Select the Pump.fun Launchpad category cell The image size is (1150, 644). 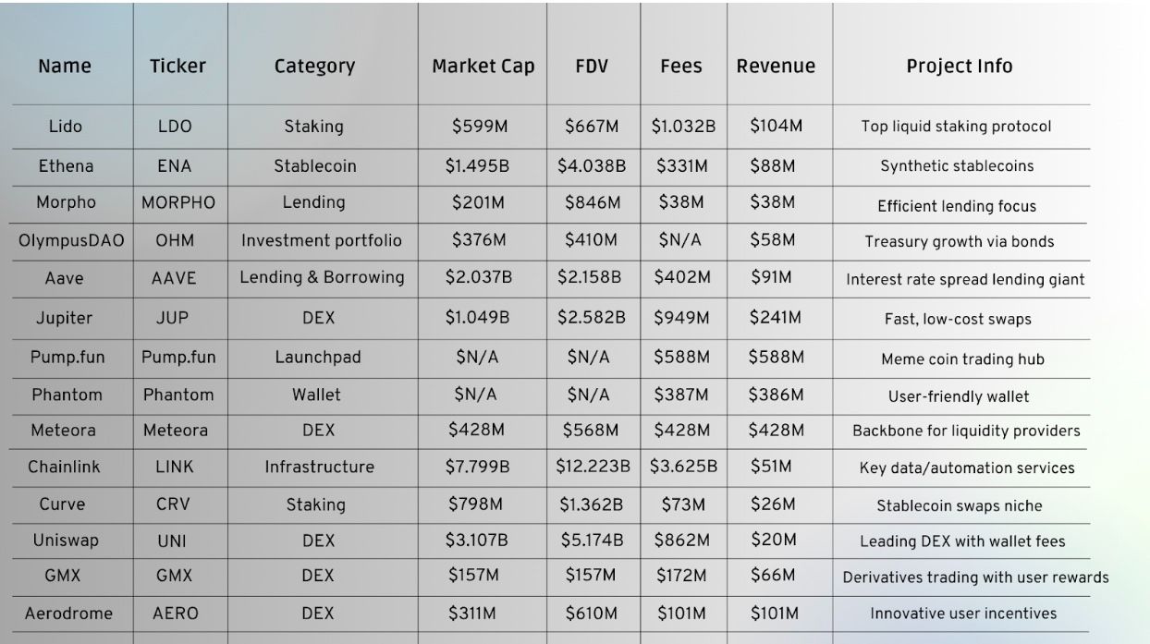[317, 357]
